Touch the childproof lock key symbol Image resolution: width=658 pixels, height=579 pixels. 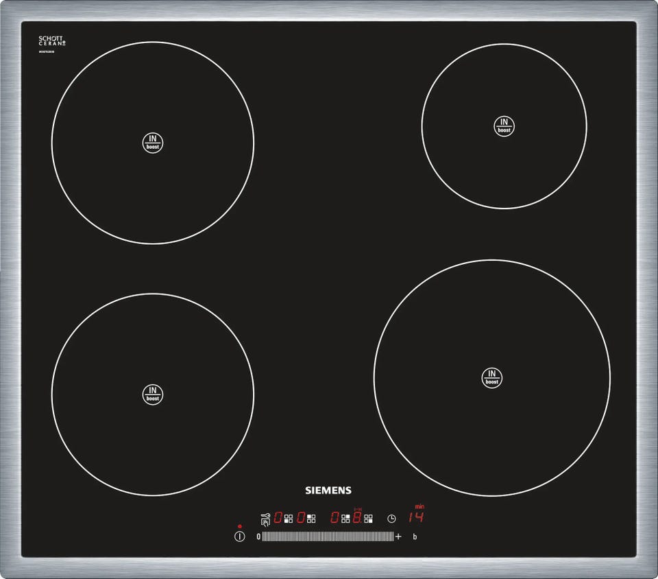265,520
